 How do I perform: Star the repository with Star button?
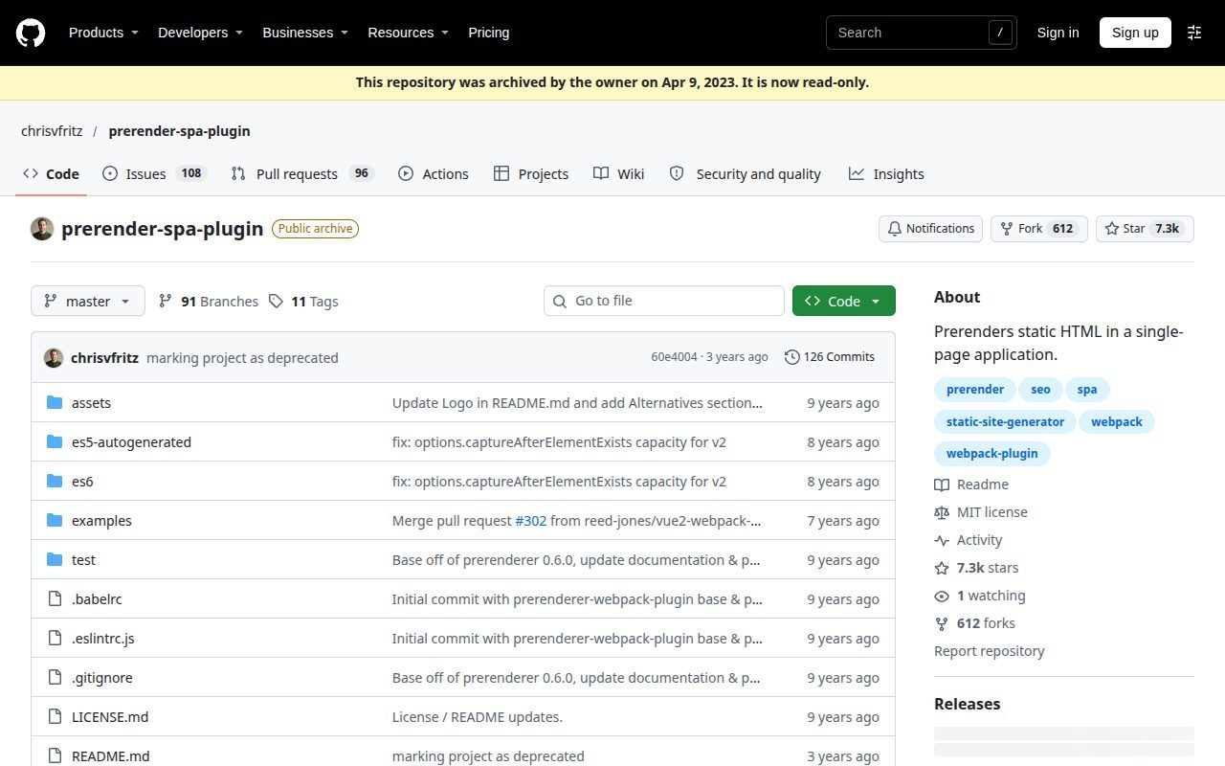click(x=1145, y=229)
